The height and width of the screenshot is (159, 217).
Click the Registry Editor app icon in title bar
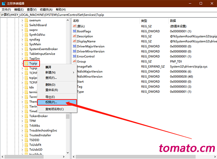pos(3,3)
